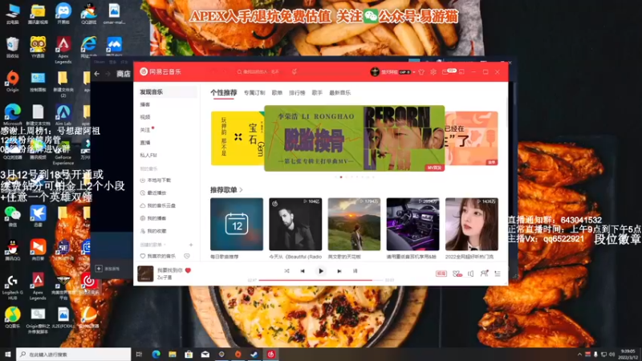Play the current song
The image size is (642, 361).
pyautogui.click(x=320, y=271)
